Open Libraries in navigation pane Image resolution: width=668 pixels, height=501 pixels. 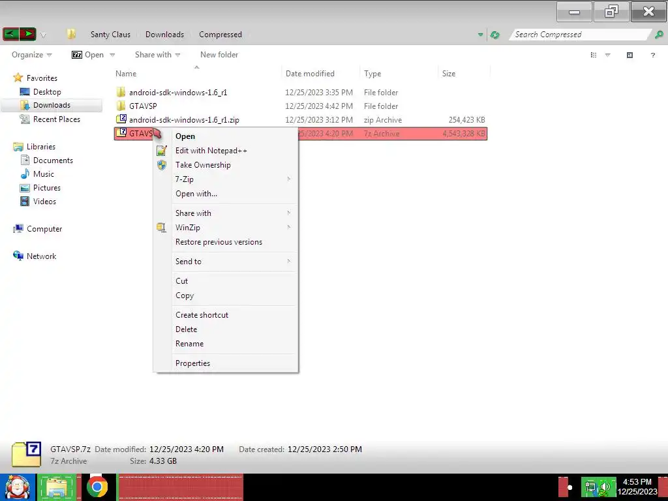[41, 147]
